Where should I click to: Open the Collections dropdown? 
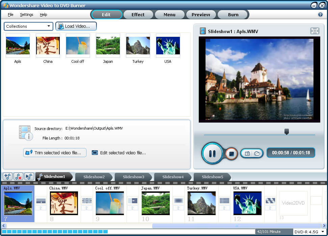point(28,26)
